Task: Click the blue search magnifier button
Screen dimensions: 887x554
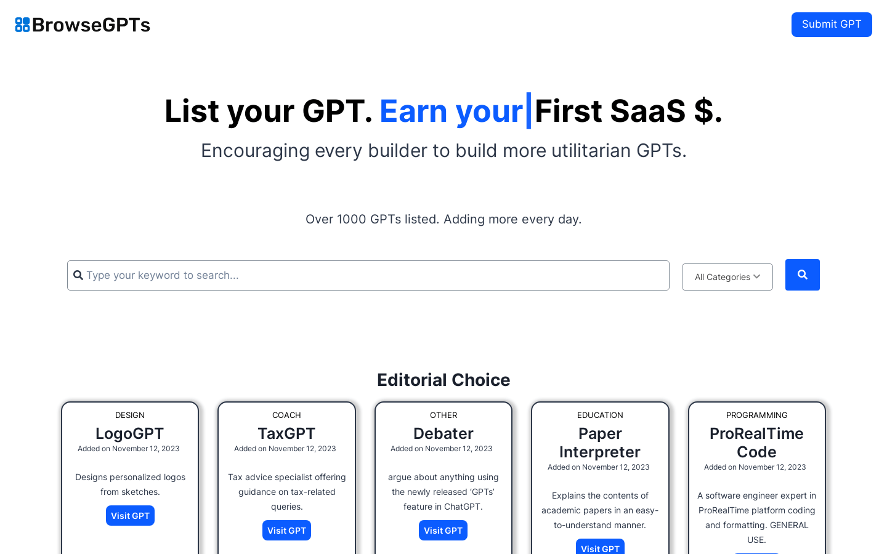Action: point(802,275)
